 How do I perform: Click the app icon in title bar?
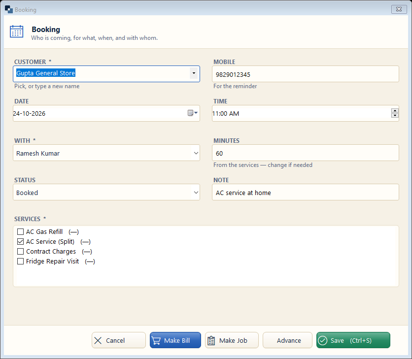click(9, 9)
